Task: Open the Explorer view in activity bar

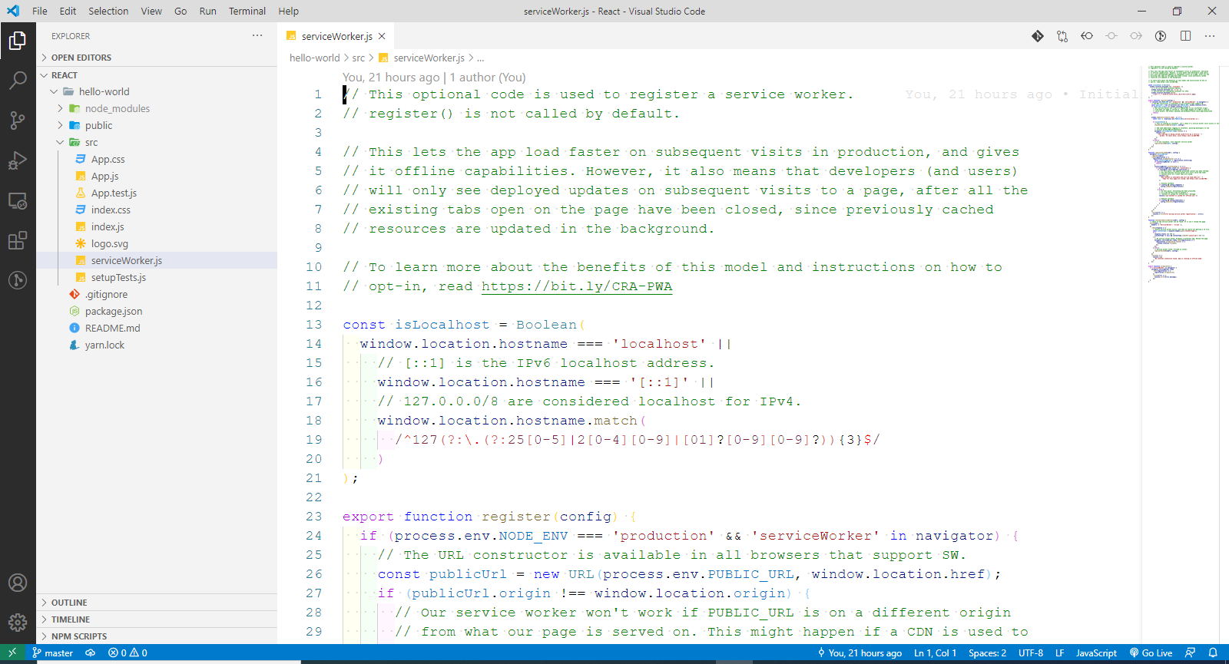Action: (x=18, y=40)
